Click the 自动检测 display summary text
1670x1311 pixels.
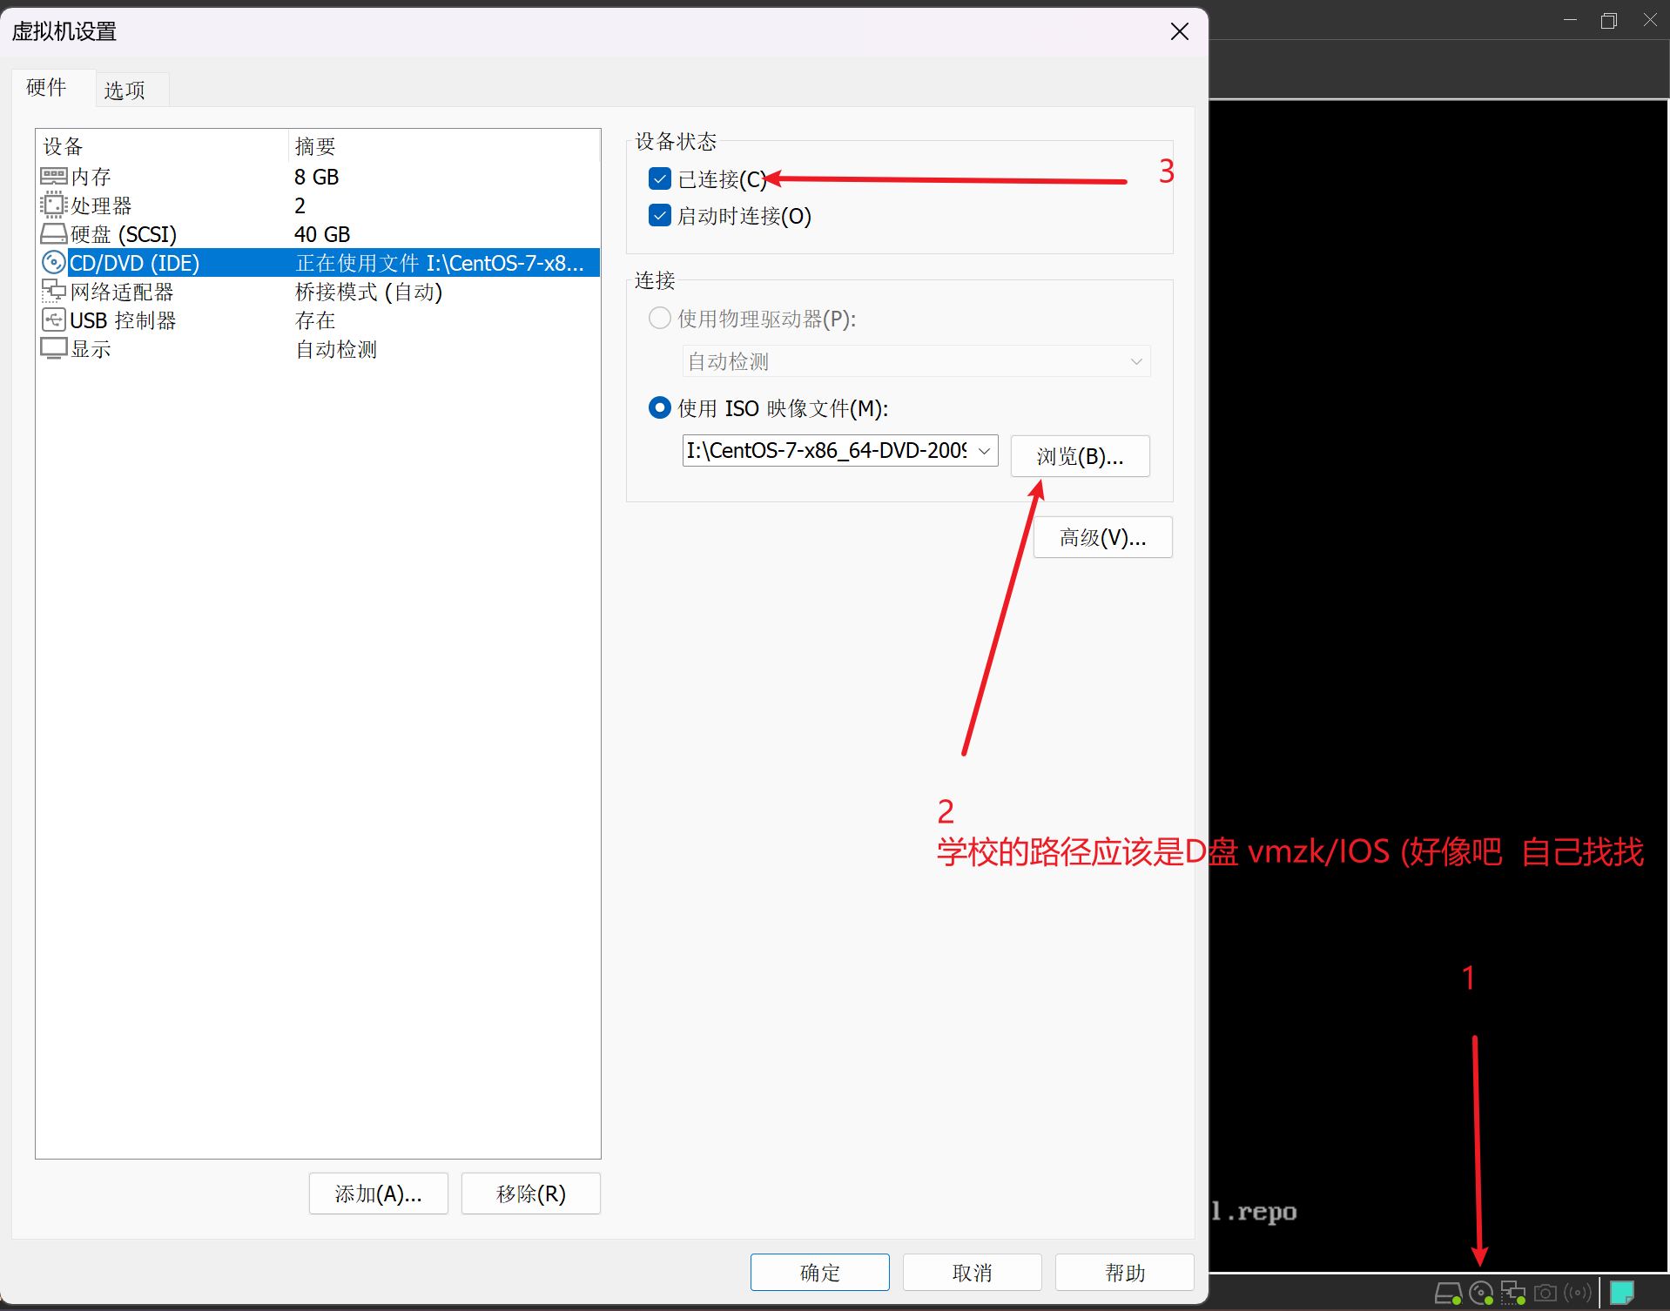point(336,349)
